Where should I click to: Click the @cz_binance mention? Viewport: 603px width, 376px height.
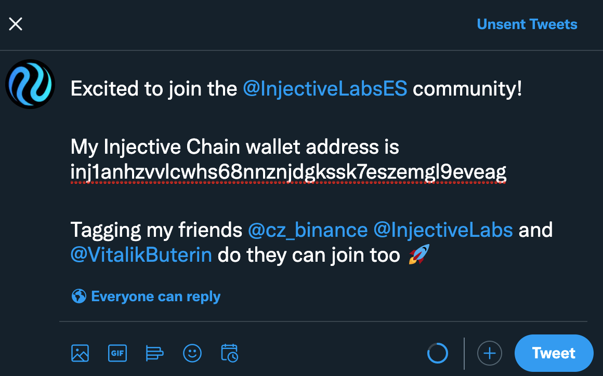tap(308, 230)
